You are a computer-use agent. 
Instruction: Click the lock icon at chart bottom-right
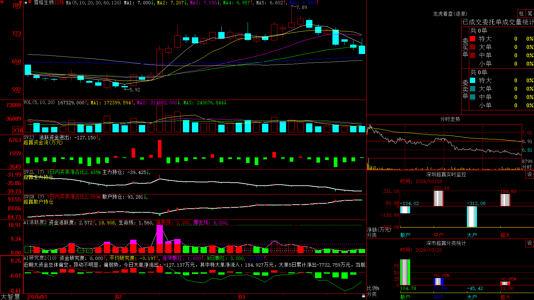tap(364, 296)
